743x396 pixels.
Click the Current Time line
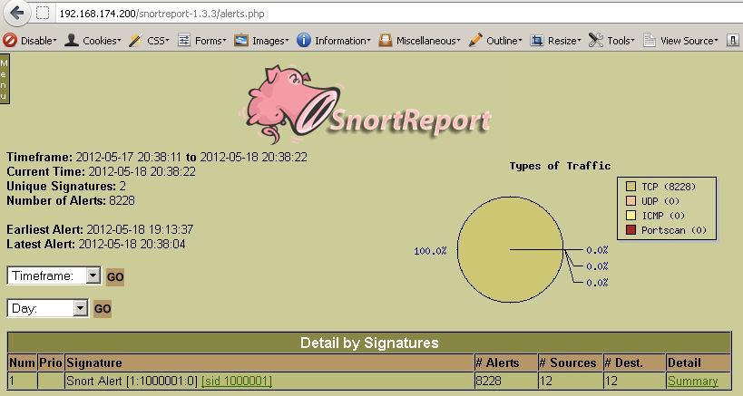[101, 171]
